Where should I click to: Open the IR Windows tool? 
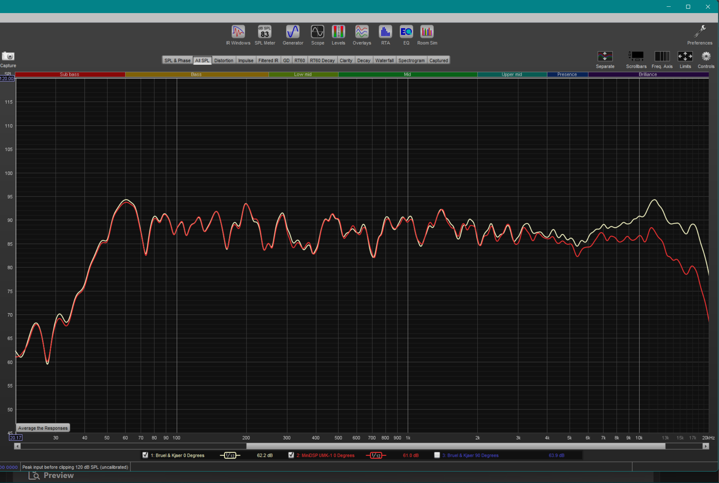click(238, 35)
